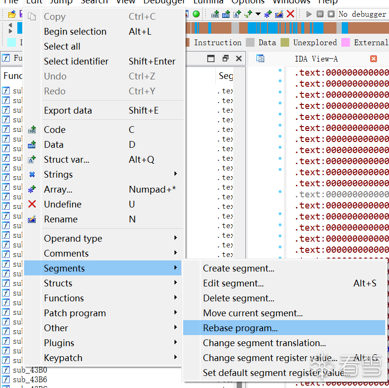
Task: Click the red X undefine icon in the toolbar
Action: 290,14
